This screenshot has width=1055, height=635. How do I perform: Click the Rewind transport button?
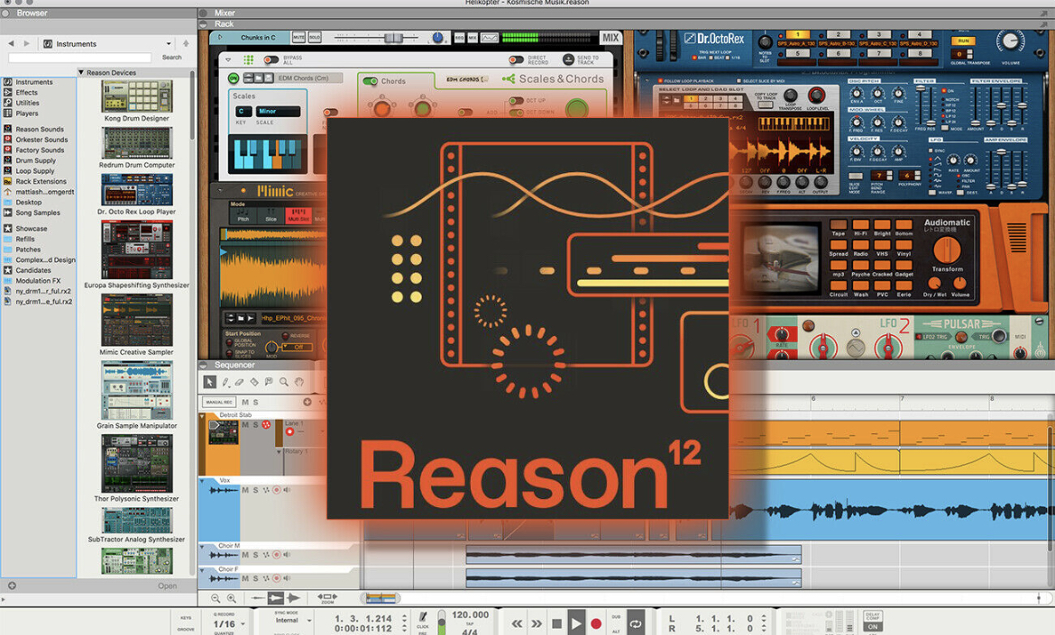[517, 623]
